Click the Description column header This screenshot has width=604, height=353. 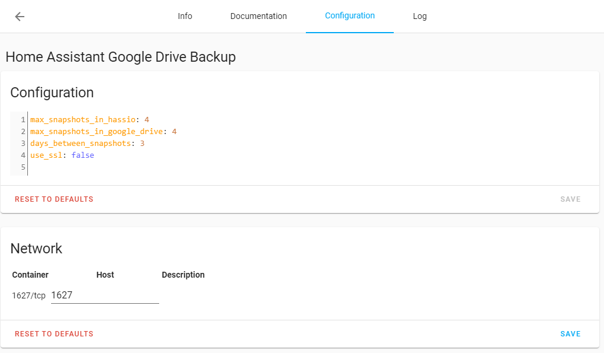click(x=183, y=275)
